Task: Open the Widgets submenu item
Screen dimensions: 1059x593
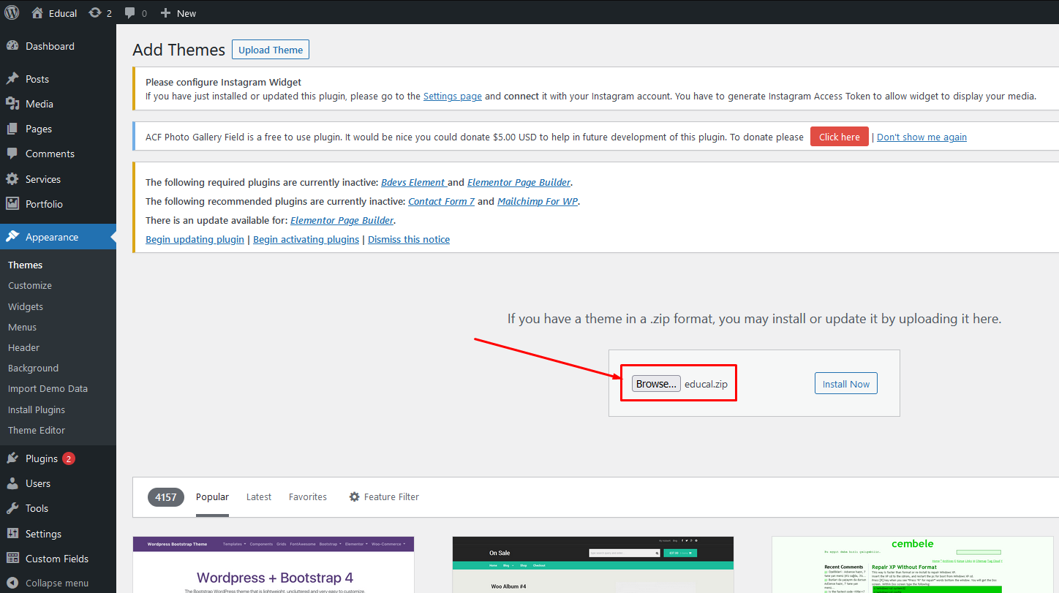Action: click(x=26, y=306)
